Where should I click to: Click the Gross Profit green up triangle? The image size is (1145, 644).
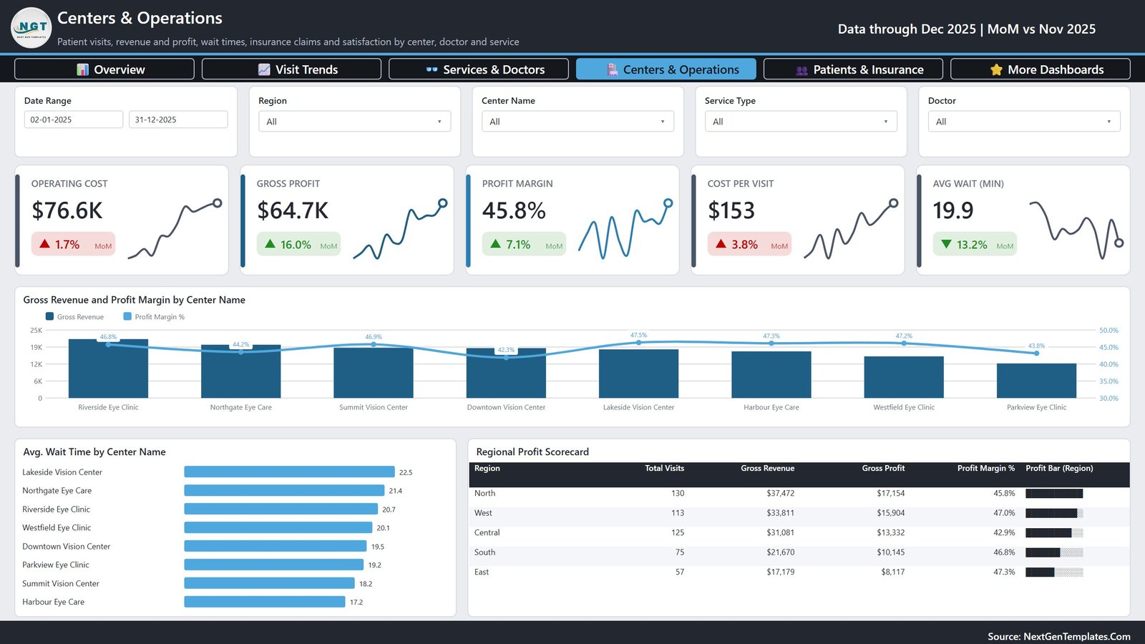click(x=270, y=244)
